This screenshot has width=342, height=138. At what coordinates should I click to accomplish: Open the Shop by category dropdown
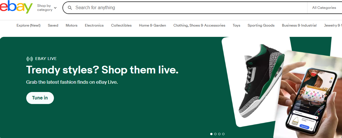click(47, 8)
